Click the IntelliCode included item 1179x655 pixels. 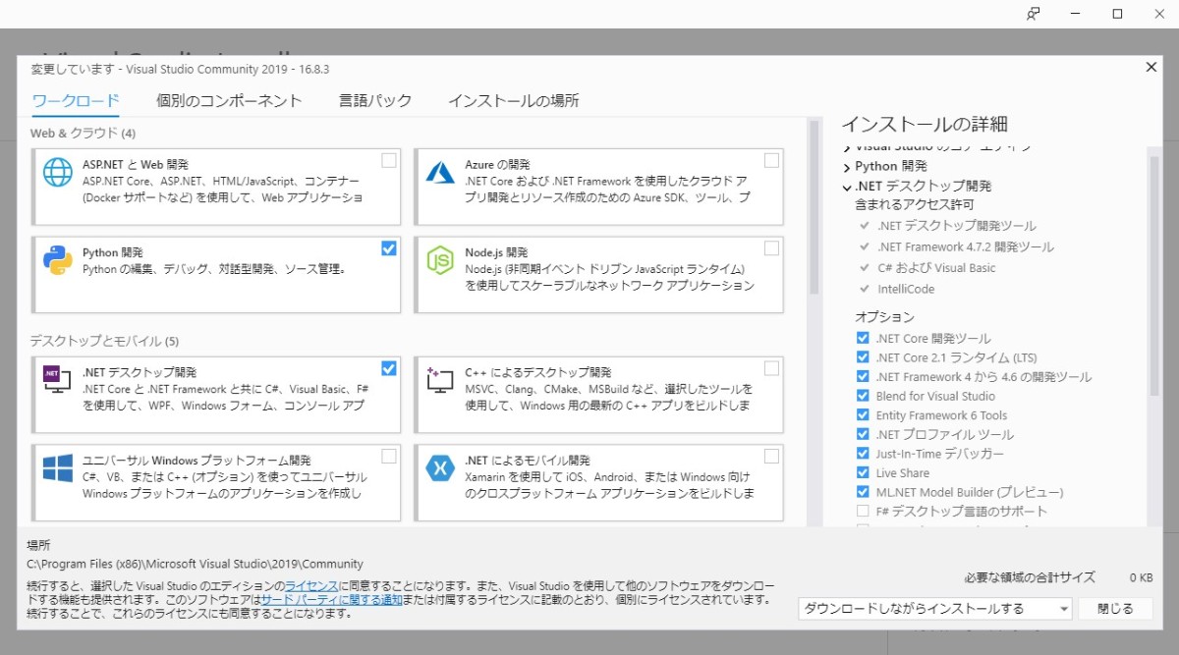point(906,290)
